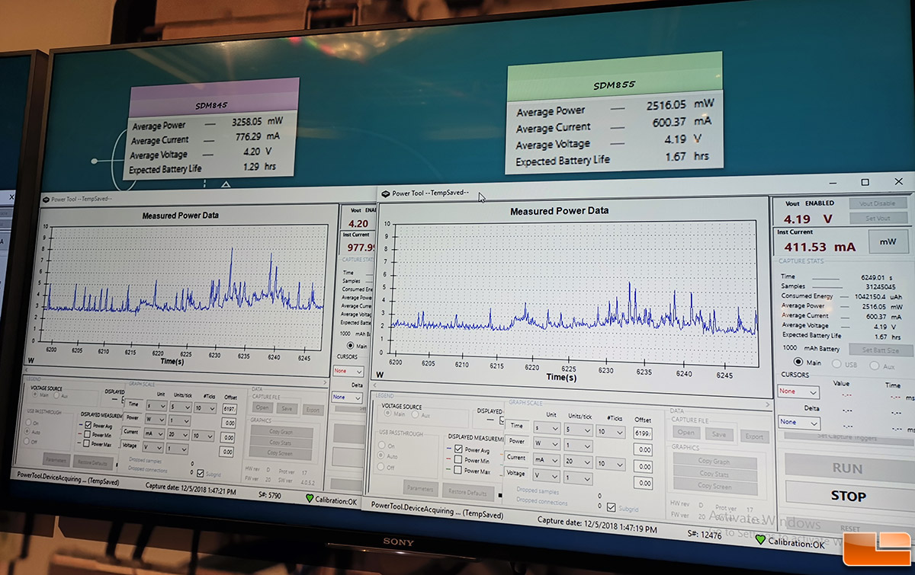
Task: Click Copy Stats button in right window
Action: point(714,474)
